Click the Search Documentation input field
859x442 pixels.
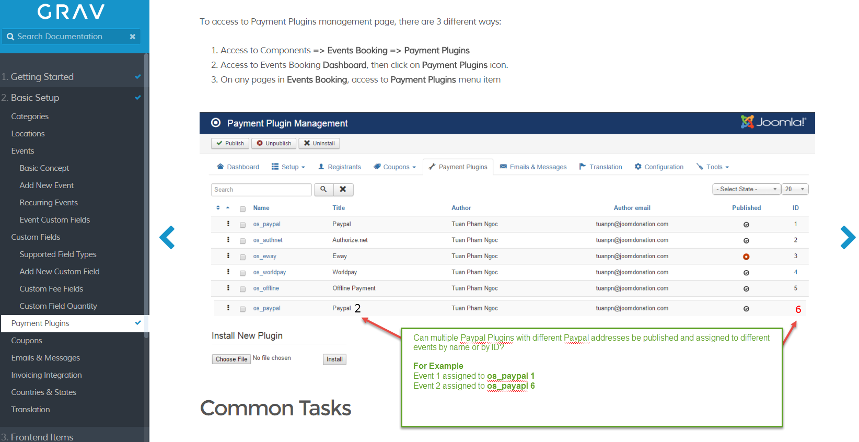click(x=71, y=37)
